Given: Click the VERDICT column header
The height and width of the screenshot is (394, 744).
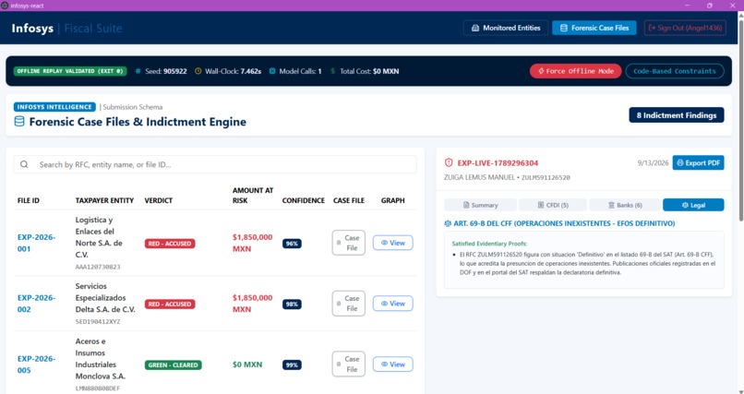Looking at the screenshot, I should (159, 200).
